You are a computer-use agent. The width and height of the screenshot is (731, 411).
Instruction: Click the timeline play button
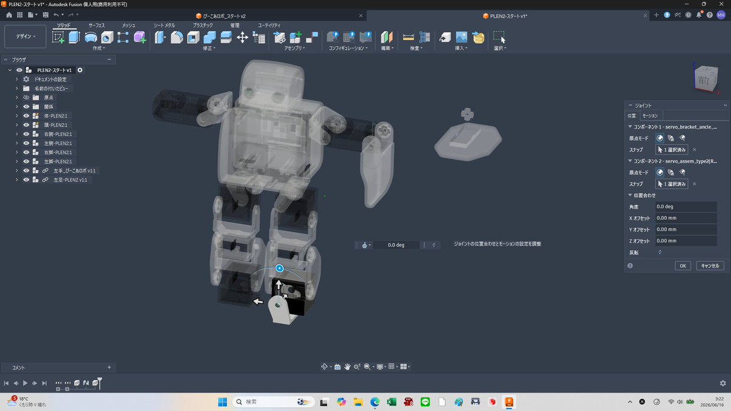(x=25, y=383)
